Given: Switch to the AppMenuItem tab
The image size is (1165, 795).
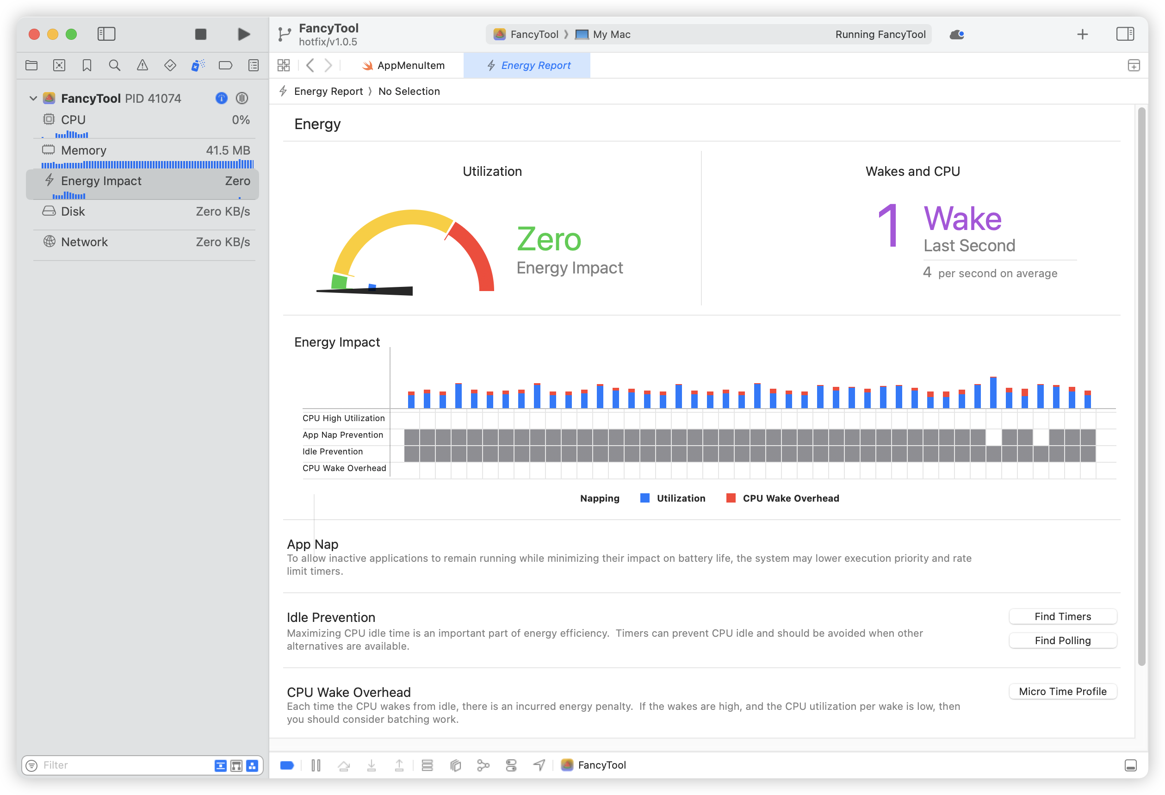Looking at the screenshot, I should (404, 65).
